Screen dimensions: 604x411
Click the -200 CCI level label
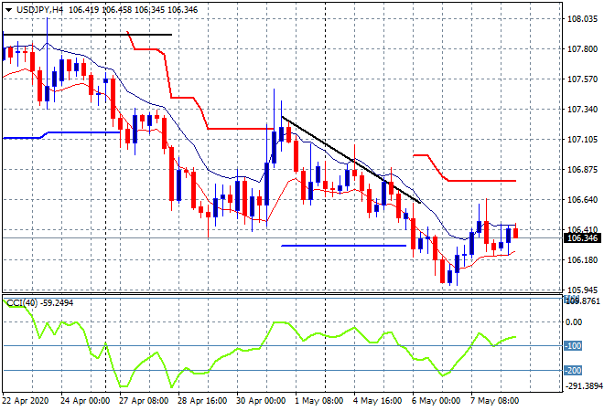tap(573, 371)
